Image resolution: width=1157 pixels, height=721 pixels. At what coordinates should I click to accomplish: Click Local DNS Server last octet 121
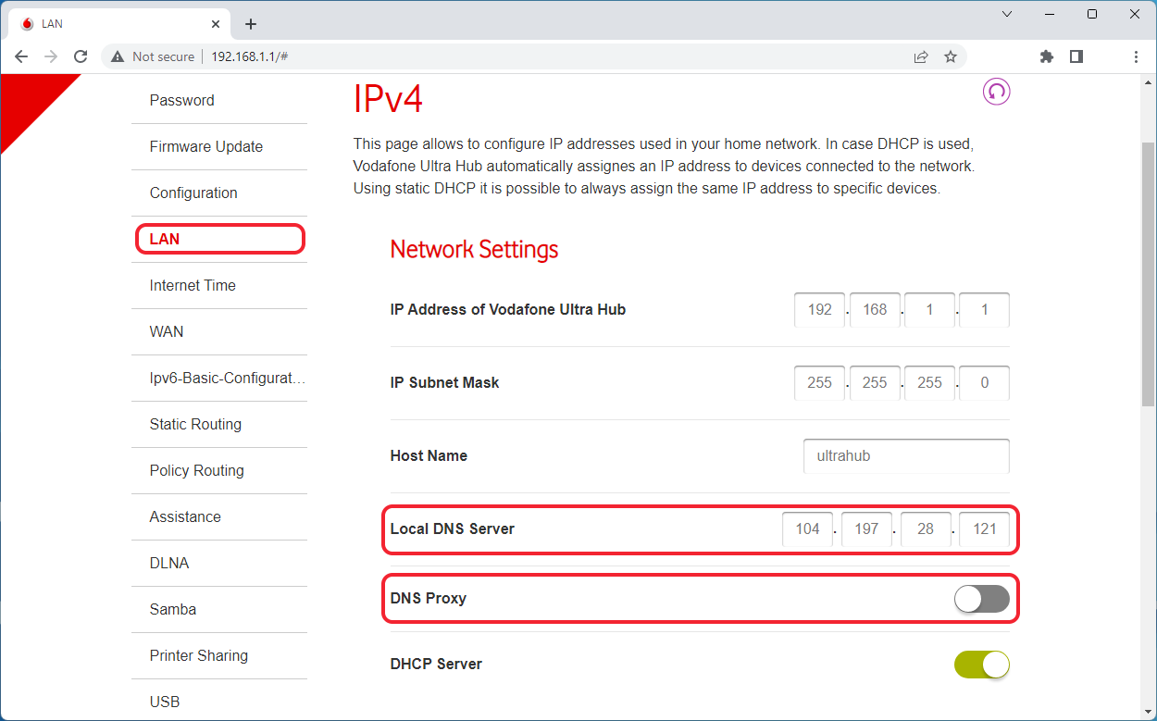(x=985, y=529)
